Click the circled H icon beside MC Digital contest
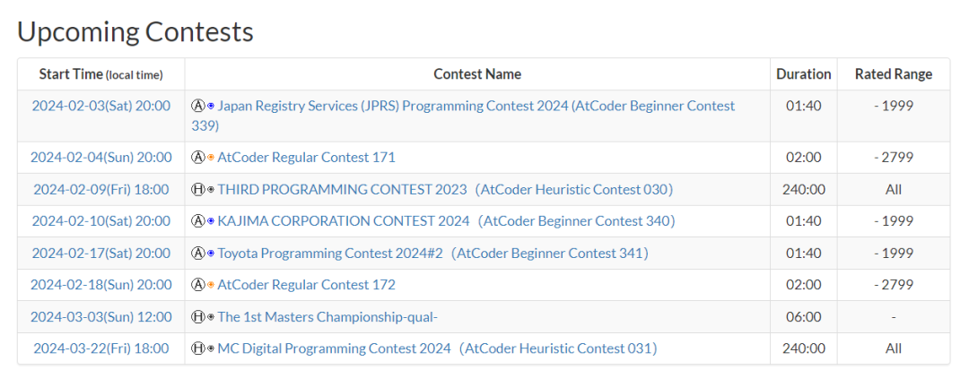The width and height of the screenshot is (969, 387). pyautogui.click(x=197, y=348)
